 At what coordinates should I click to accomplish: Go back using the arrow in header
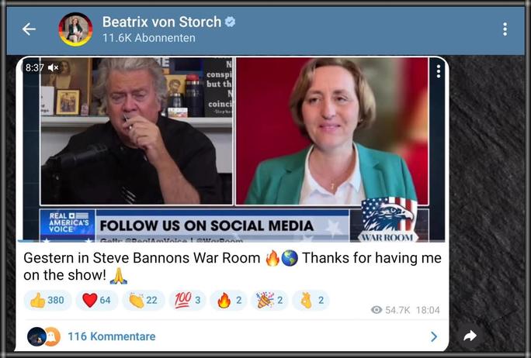pos(29,29)
